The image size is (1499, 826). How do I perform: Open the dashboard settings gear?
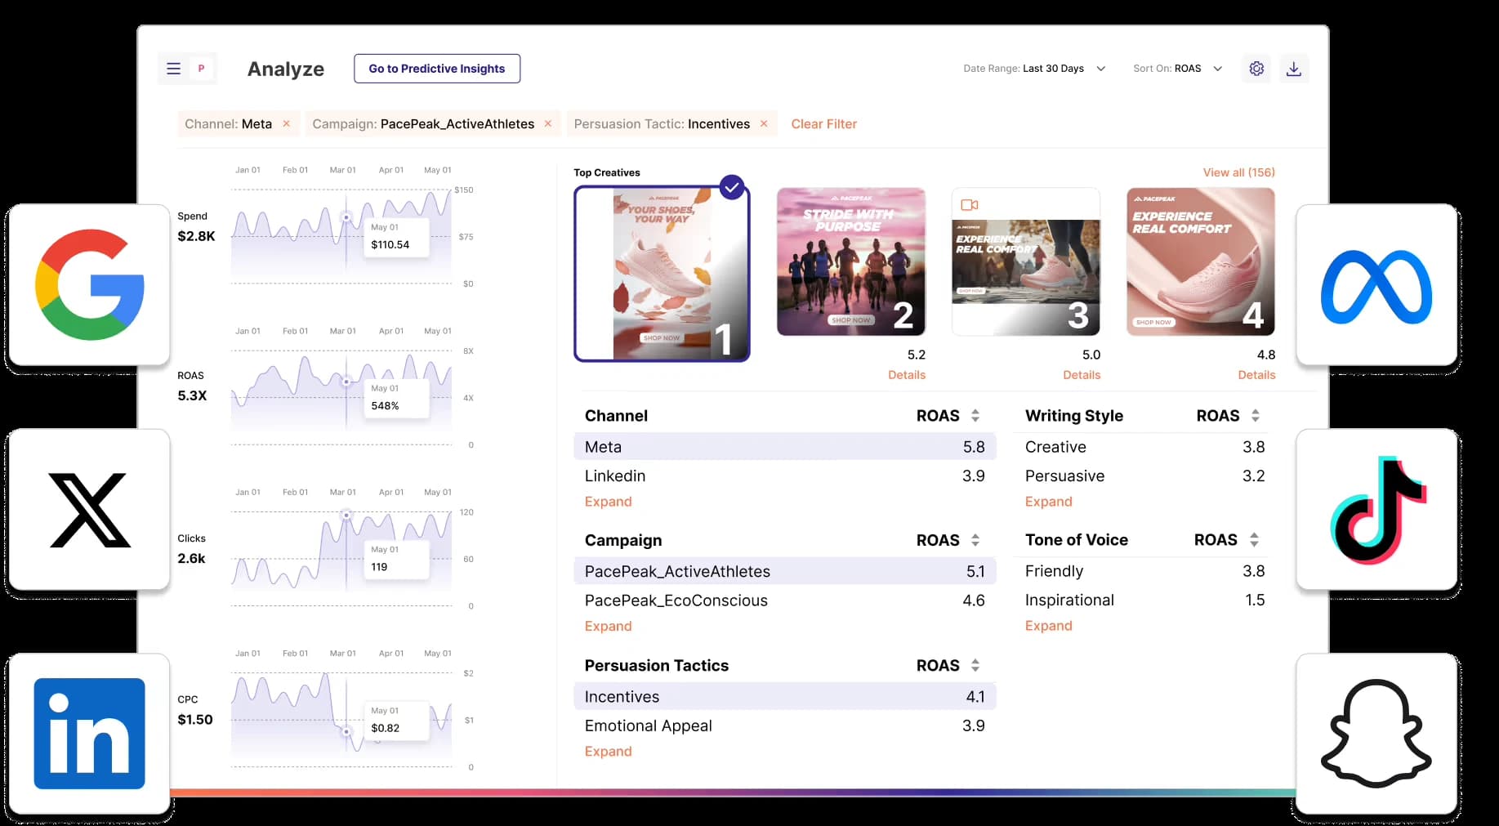coord(1256,69)
